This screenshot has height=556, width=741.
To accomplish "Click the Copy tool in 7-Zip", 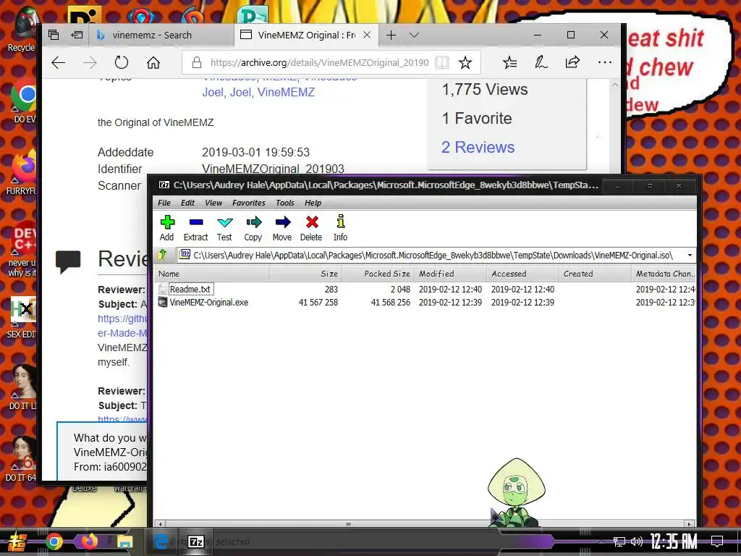I will pos(253,228).
